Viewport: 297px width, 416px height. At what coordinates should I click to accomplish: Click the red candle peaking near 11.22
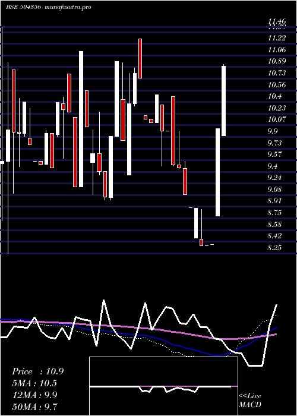click(x=140, y=58)
